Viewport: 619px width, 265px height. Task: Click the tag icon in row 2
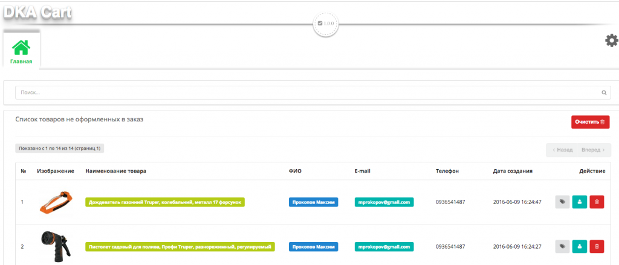pos(562,246)
